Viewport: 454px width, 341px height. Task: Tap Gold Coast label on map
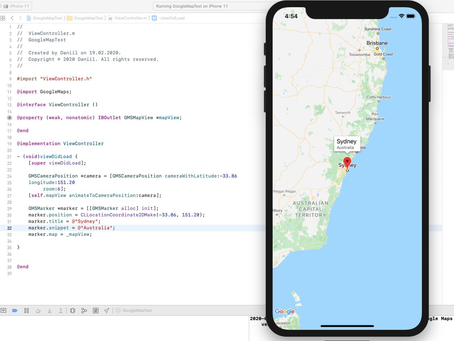tap(383, 54)
